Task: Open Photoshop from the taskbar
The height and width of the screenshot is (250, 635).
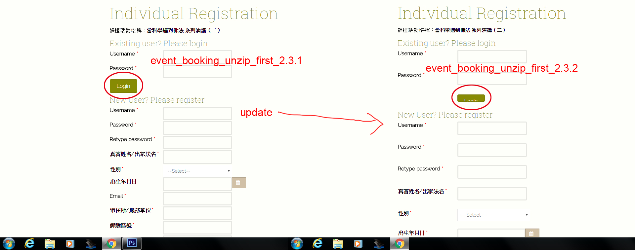Action: 132,243
